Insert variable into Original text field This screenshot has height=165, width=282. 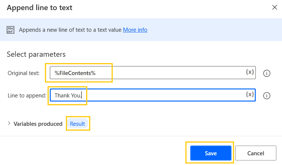[250, 72]
